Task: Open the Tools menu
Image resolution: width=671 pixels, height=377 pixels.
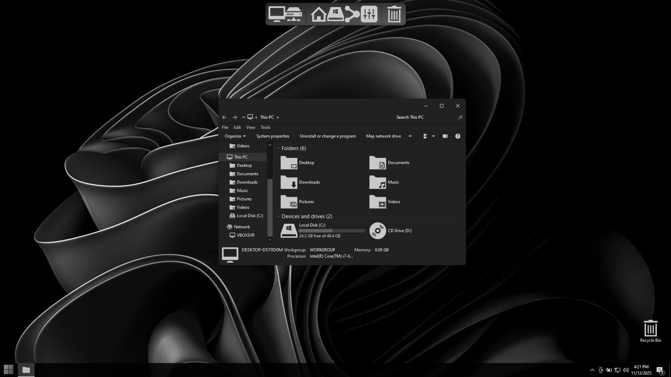Action: tap(265, 127)
